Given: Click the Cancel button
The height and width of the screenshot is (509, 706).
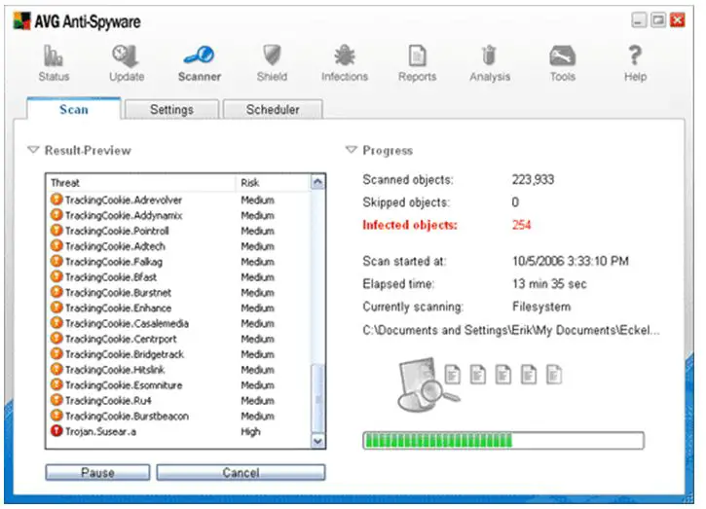Looking at the screenshot, I should click(x=241, y=473).
